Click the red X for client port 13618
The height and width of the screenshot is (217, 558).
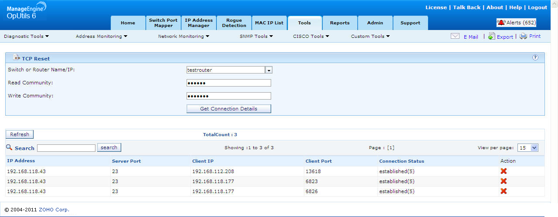coord(504,171)
